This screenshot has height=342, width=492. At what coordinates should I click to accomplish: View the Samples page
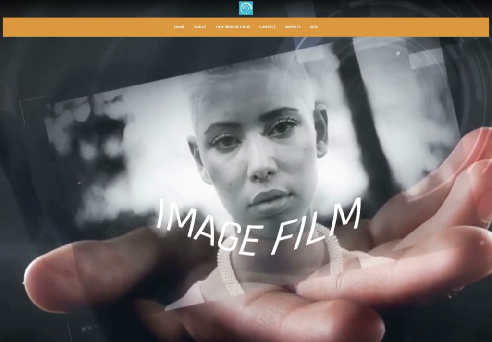tap(293, 27)
